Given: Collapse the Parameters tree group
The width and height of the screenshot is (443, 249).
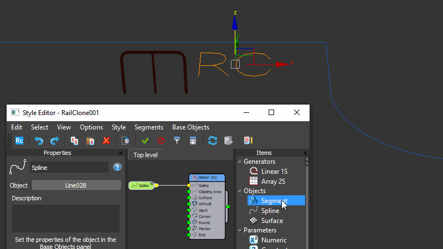Looking at the screenshot, I should [x=240, y=230].
